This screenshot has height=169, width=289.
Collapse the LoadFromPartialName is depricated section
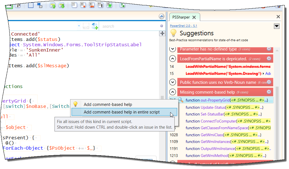click(173, 59)
